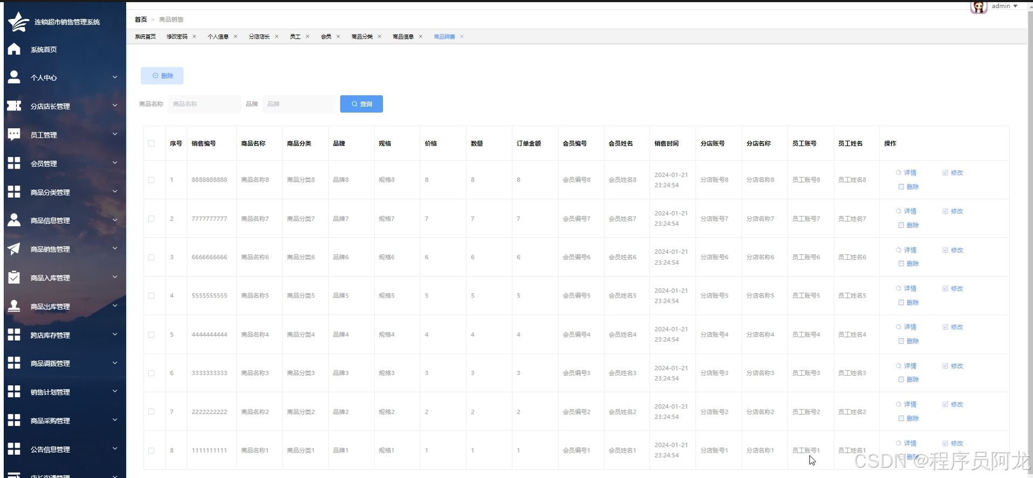Close the 员工 tab
This screenshot has width=1033, height=478.
click(307, 37)
